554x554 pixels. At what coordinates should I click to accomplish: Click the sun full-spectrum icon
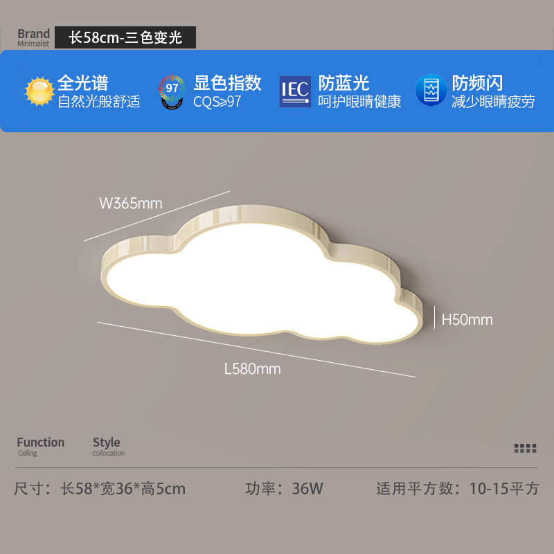39,91
